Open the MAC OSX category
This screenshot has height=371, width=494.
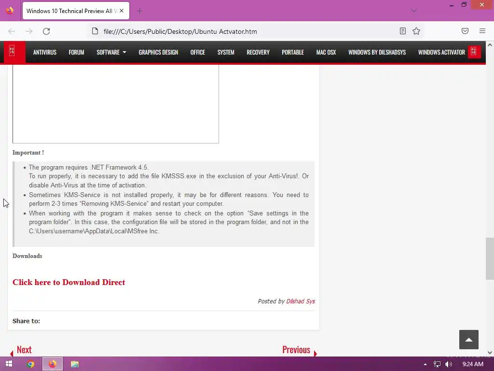(326, 52)
